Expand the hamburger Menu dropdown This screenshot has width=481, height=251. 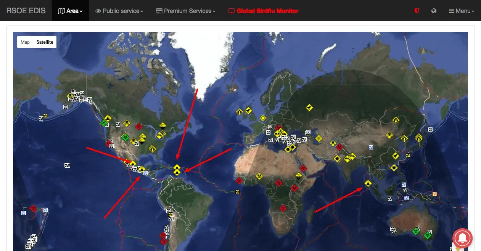[x=462, y=11]
